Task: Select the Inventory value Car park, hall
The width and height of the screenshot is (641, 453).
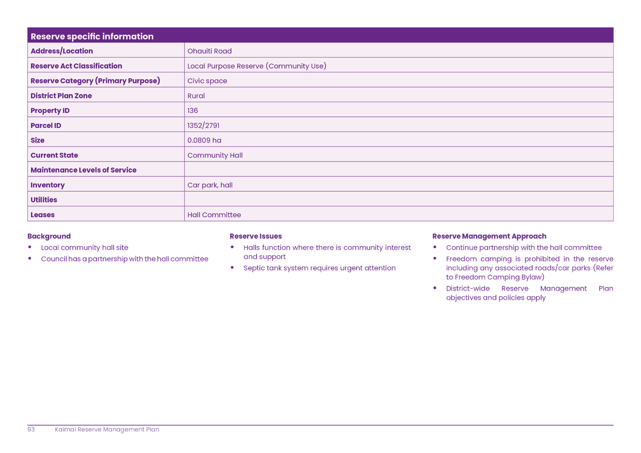Action: coord(210,185)
